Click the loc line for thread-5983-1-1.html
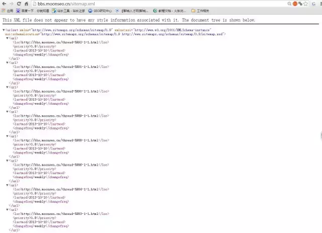The image size is (322, 233). (x=61, y=214)
